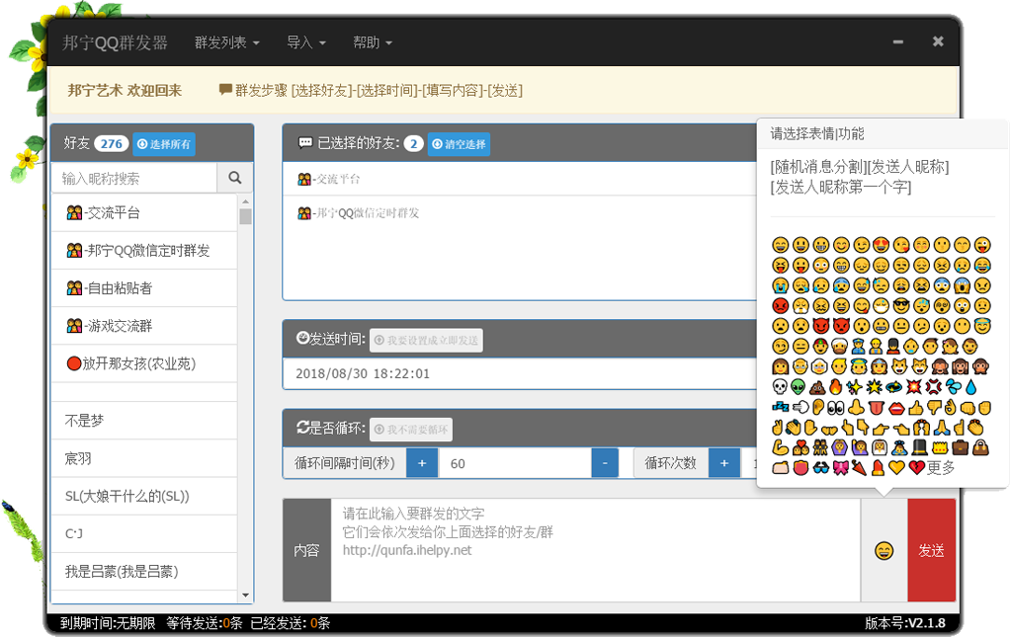Open the 群发列表 dropdown menu

coord(226,42)
